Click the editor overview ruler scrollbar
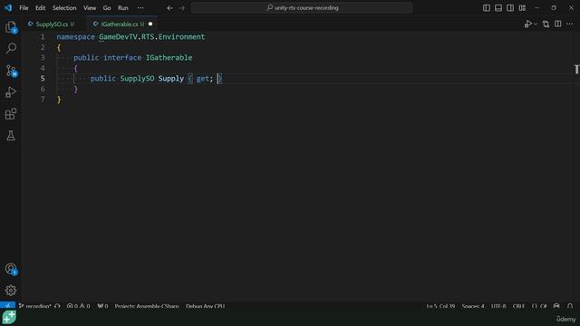This screenshot has width=580, height=326. [x=576, y=167]
